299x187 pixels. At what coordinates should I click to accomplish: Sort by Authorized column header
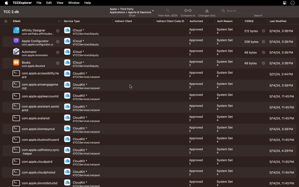point(196,21)
